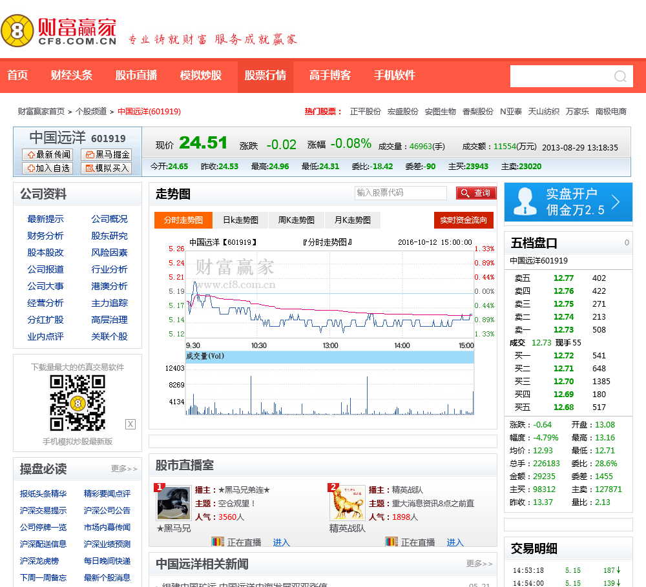646x587 pixels.
Task: Click the 财富赢家首页 breadcrumb link
Action: (x=41, y=111)
